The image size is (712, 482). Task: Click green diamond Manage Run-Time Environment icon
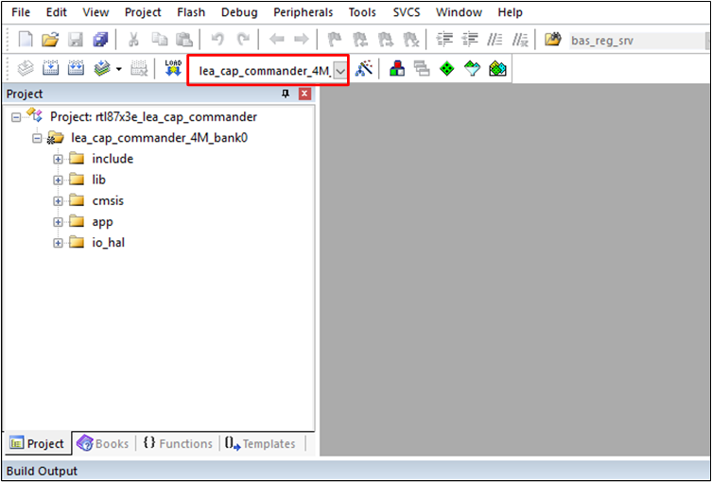pyautogui.click(x=446, y=69)
